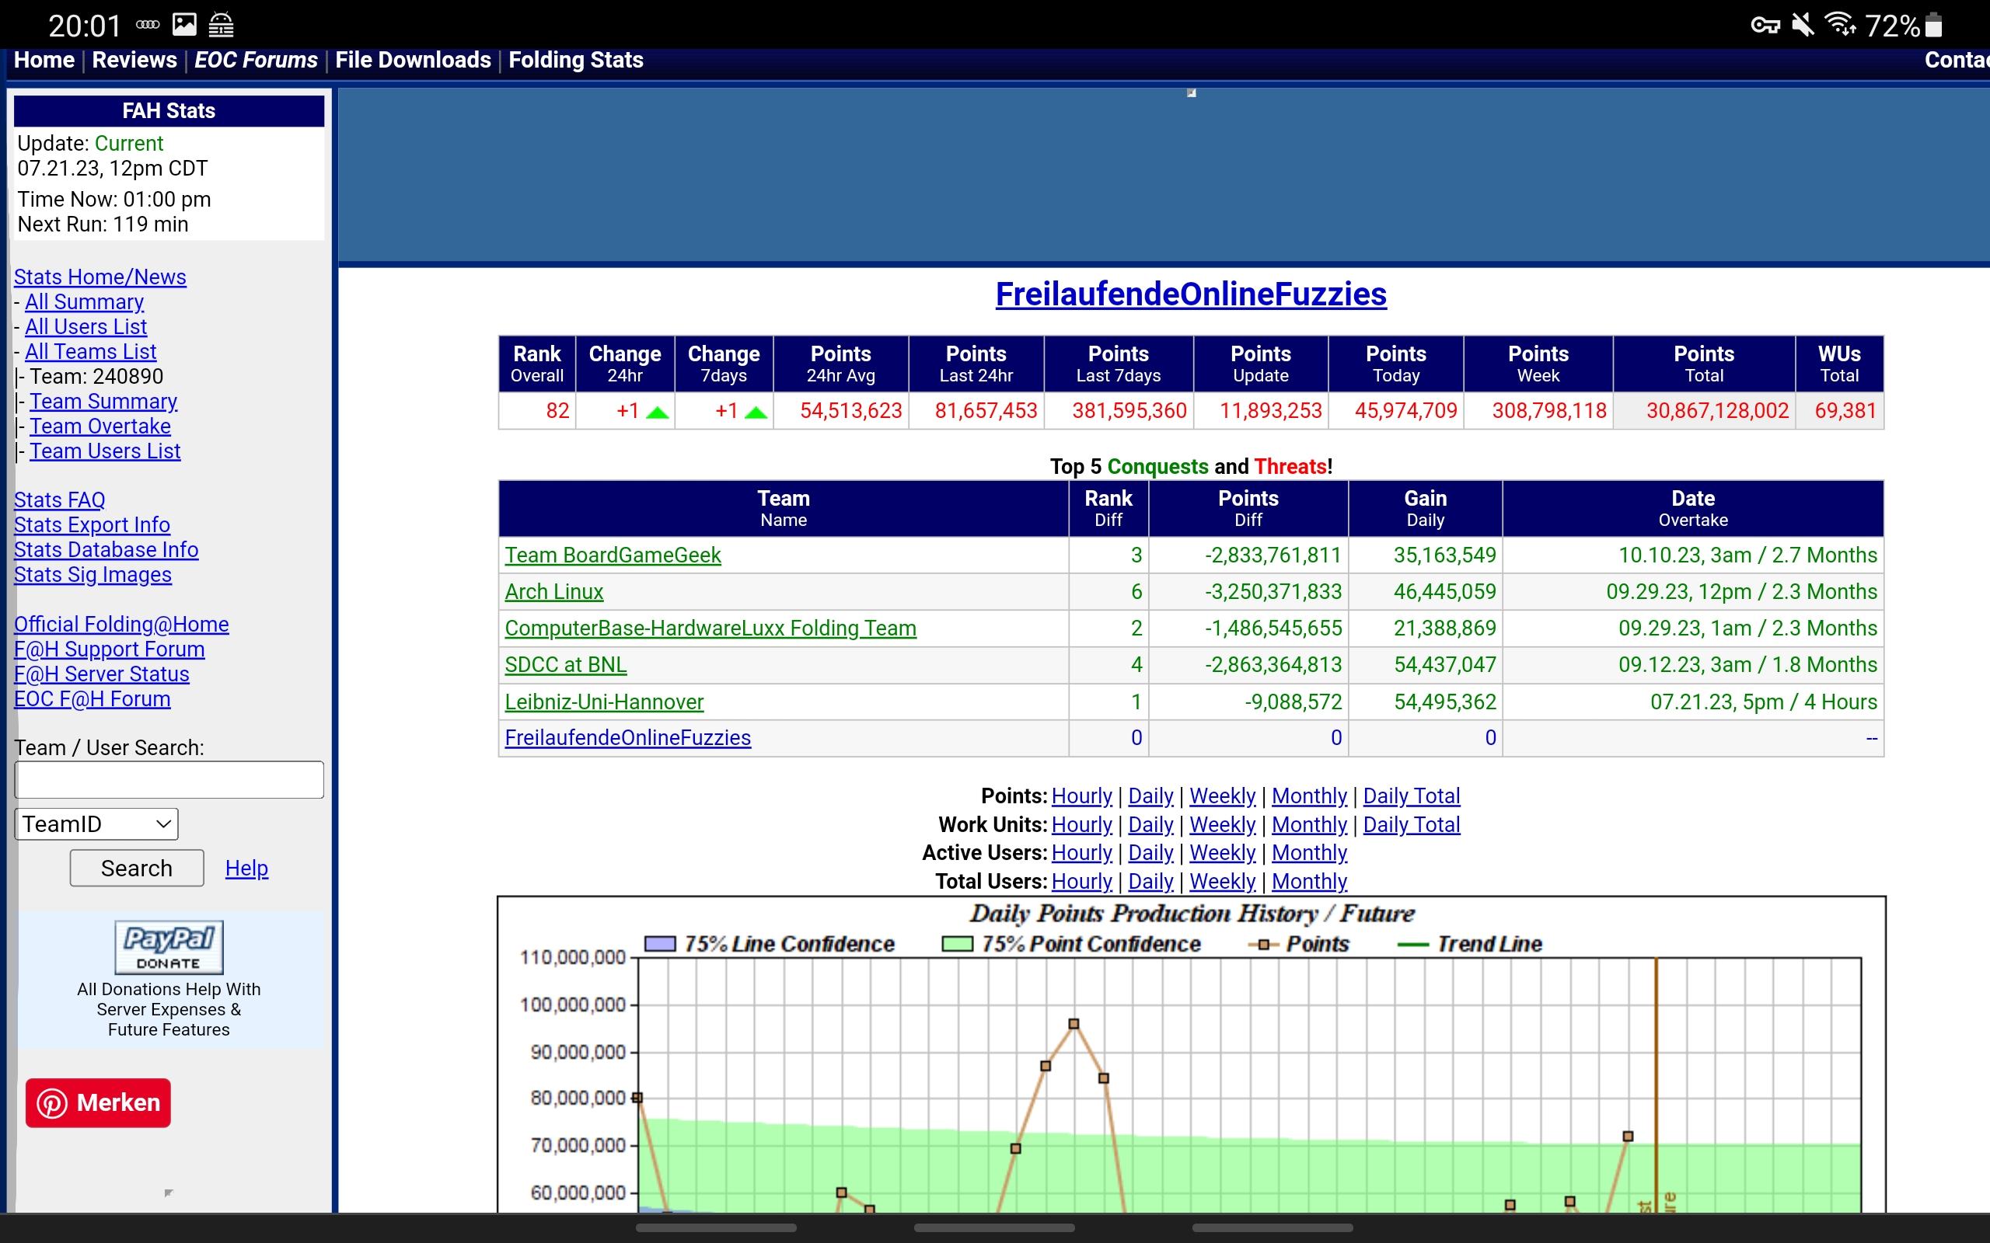1990x1243 pixels.
Task: Open the Arch Linux team link
Action: [x=554, y=591]
